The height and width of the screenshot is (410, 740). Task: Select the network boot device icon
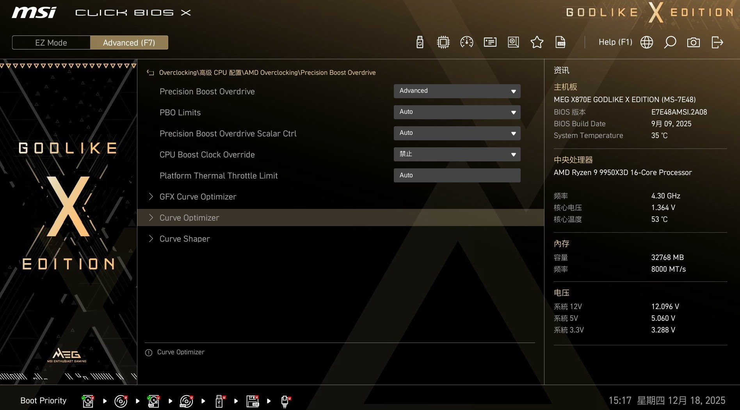(285, 401)
